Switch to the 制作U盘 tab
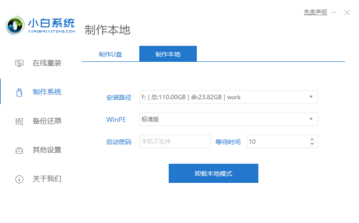Image resolution: width=359 pixels, height=223 pixels. tap(110, 54)
